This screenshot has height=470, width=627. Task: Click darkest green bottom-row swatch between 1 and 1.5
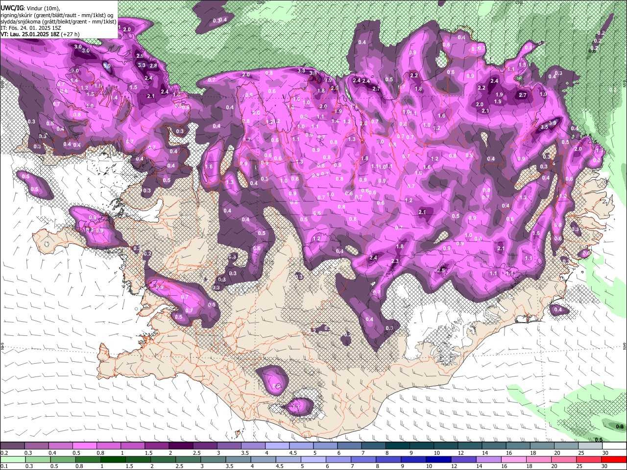[113, 460]
